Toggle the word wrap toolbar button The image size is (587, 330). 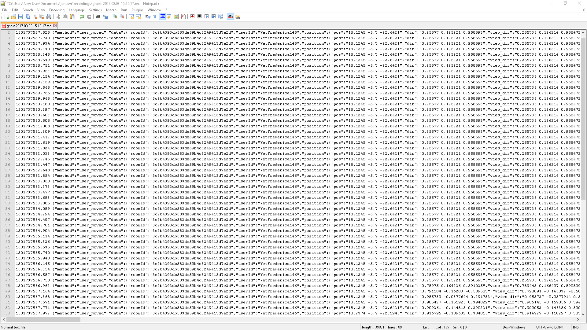point(148,17)
